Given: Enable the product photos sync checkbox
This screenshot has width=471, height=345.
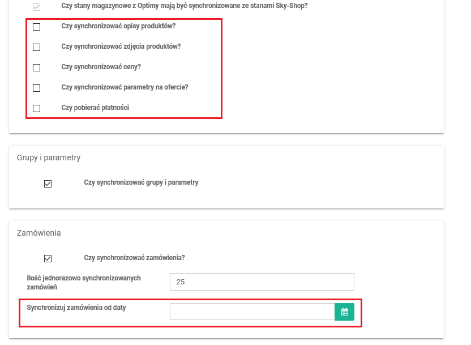Looking at the screenshot, I should pyautogui.click(x=37, y=47).
